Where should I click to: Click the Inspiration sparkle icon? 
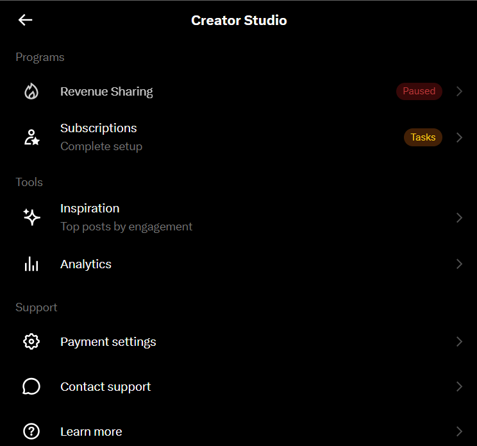pos(31,217)
